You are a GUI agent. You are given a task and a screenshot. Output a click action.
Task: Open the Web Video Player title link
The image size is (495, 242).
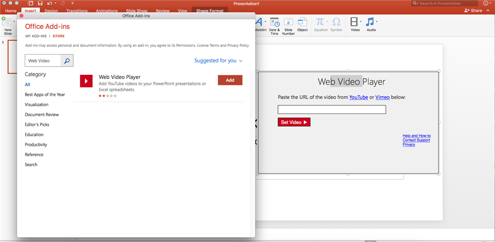(x=120, y=77)
